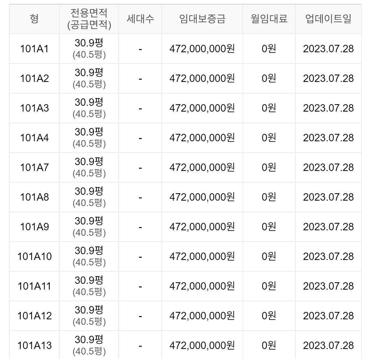This screenshot has width=366, height=359.
Task: Click the 101A11 type cell
Action: (34, 286)
